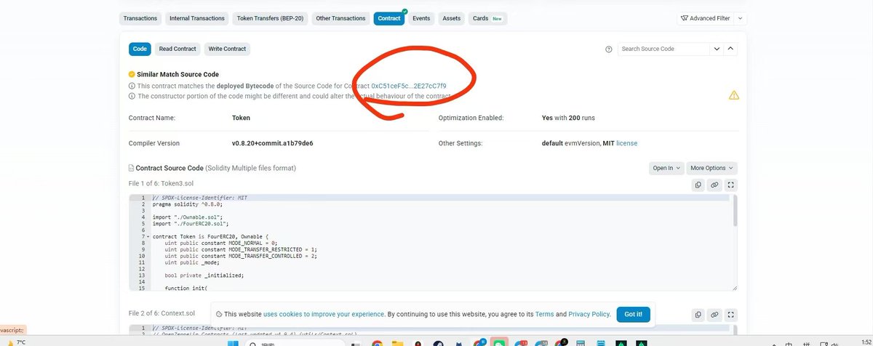This screenshot has width=873, height=346.
Task: Switch to the Events tab
Action: (421, 18)
